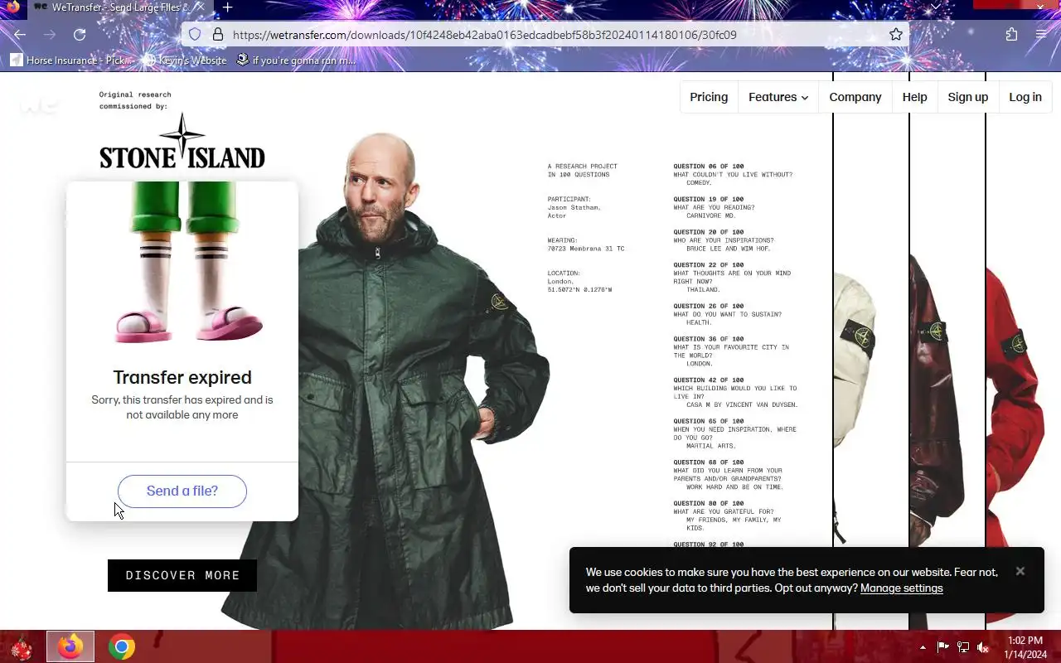
Task: Open the Kevin's Website bookmark
Action: tap(184, 60)
